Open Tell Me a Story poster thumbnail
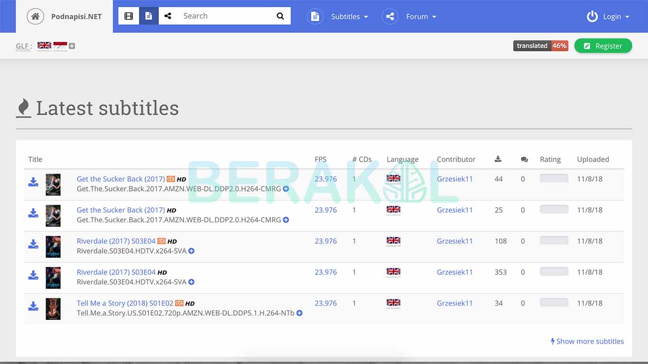 click(x=53, y=309)
